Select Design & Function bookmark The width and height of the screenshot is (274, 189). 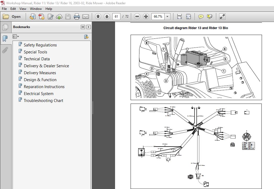[40, 80]
